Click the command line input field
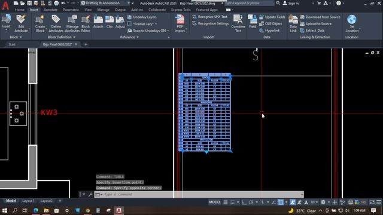The width and height of the screenshot is (383, 215). pyautogui.click(x=199, y=194)
